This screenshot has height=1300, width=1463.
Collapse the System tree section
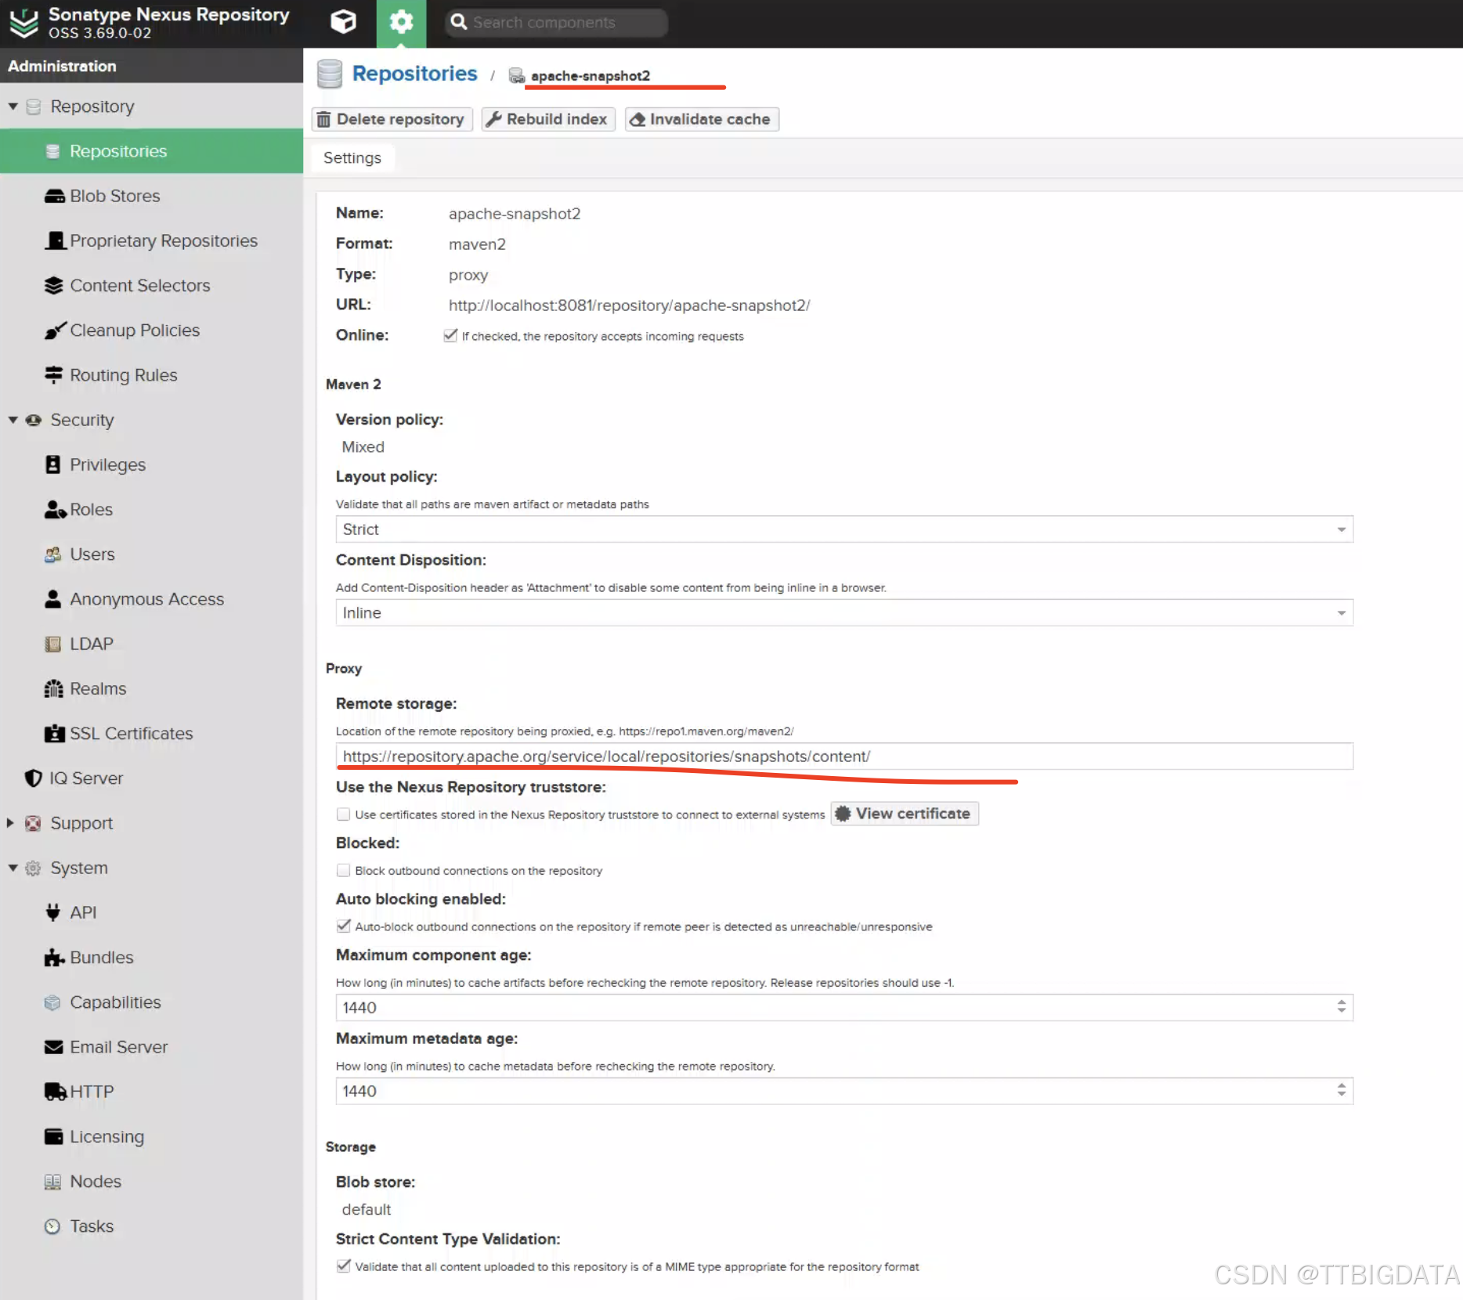tap(13, 868)
